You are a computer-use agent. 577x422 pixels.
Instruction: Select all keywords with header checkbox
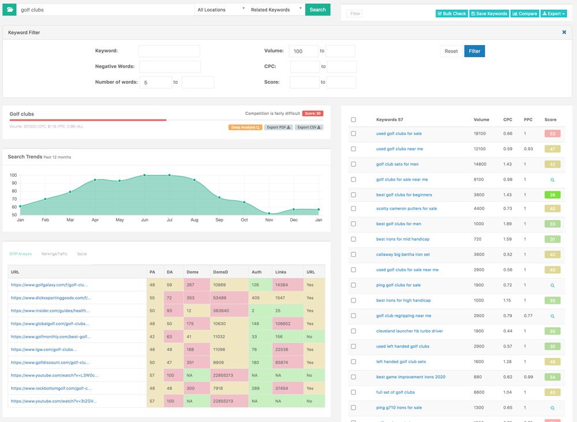coord(353,119)
